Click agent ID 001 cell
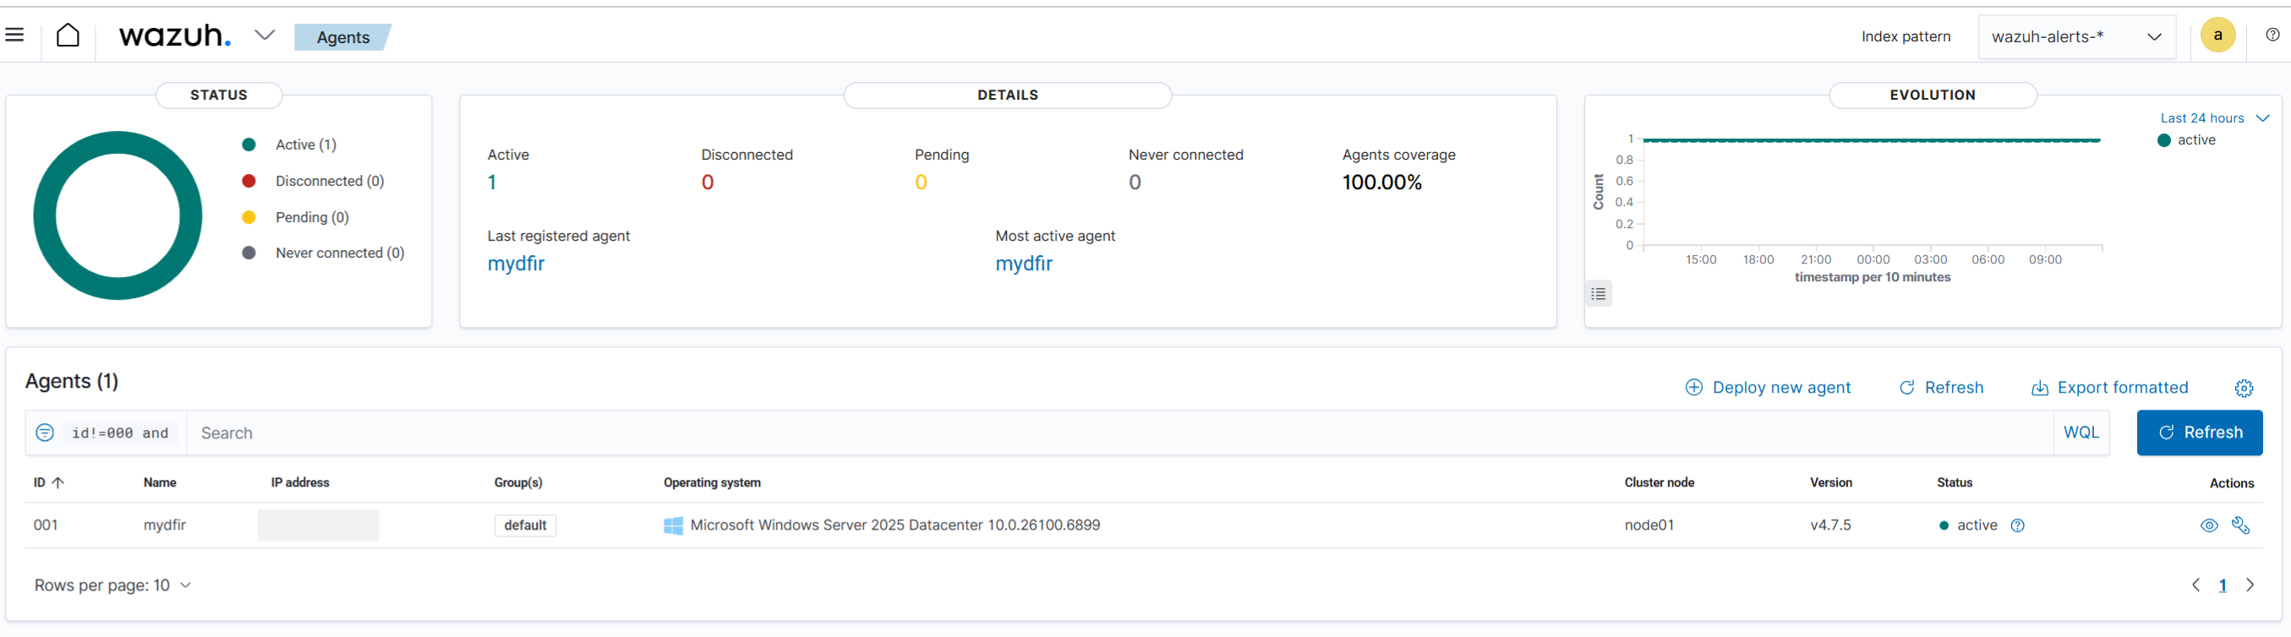This screenshot has height=637, width=2291. (x=46, y=525)
